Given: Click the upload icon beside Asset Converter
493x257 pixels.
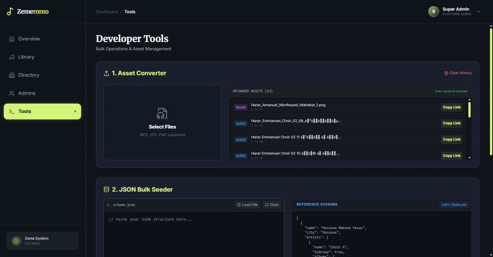Looking at the screenshot, I should [106, 73].
